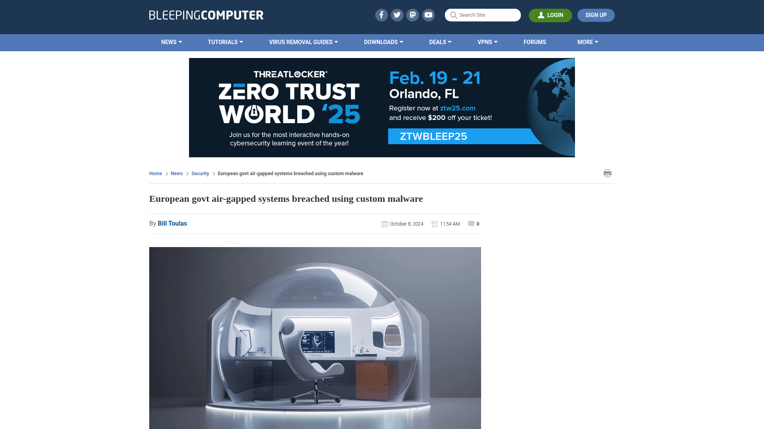Click the comments count icon

click(x=471, y=224)
